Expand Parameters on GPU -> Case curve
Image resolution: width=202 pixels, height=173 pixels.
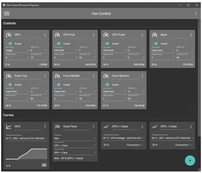(x=184, y=145)
